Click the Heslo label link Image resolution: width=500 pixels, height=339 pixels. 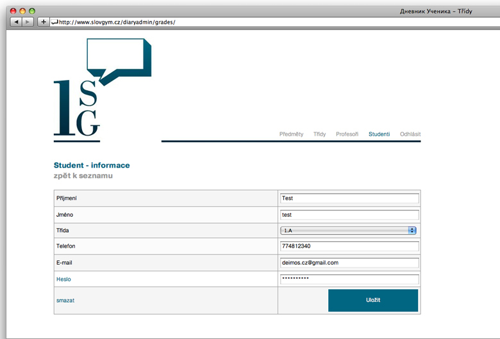pos(63,280)
